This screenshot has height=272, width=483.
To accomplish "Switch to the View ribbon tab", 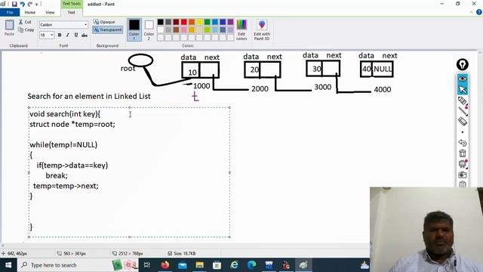I will point(50,12).
